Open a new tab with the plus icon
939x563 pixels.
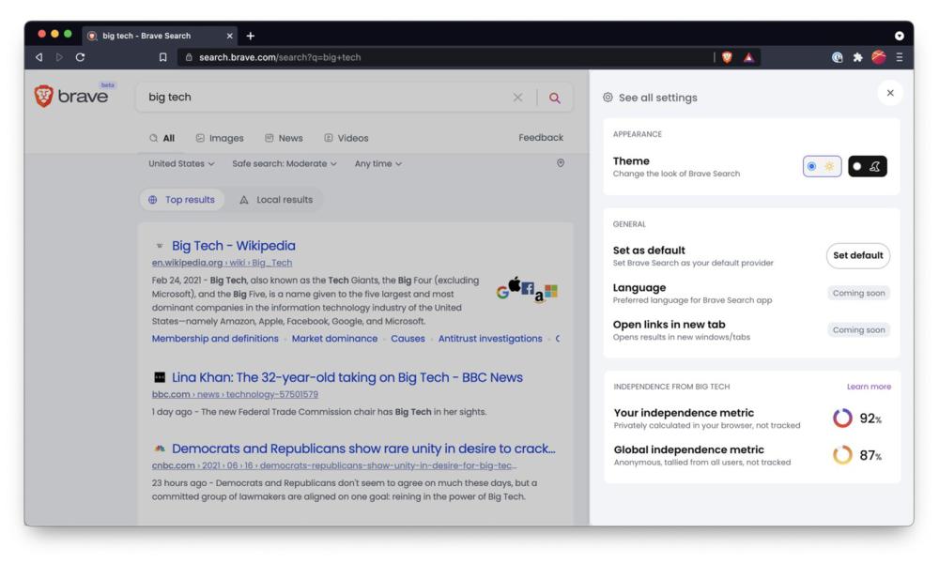251,36
